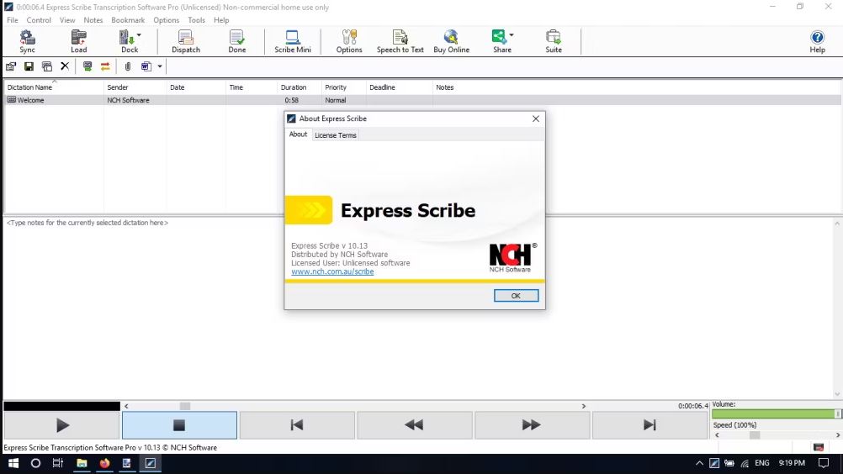This screenshot has width=843, height=474.
Task: Open the Options toolbar icon
Action: coord(349,41)
